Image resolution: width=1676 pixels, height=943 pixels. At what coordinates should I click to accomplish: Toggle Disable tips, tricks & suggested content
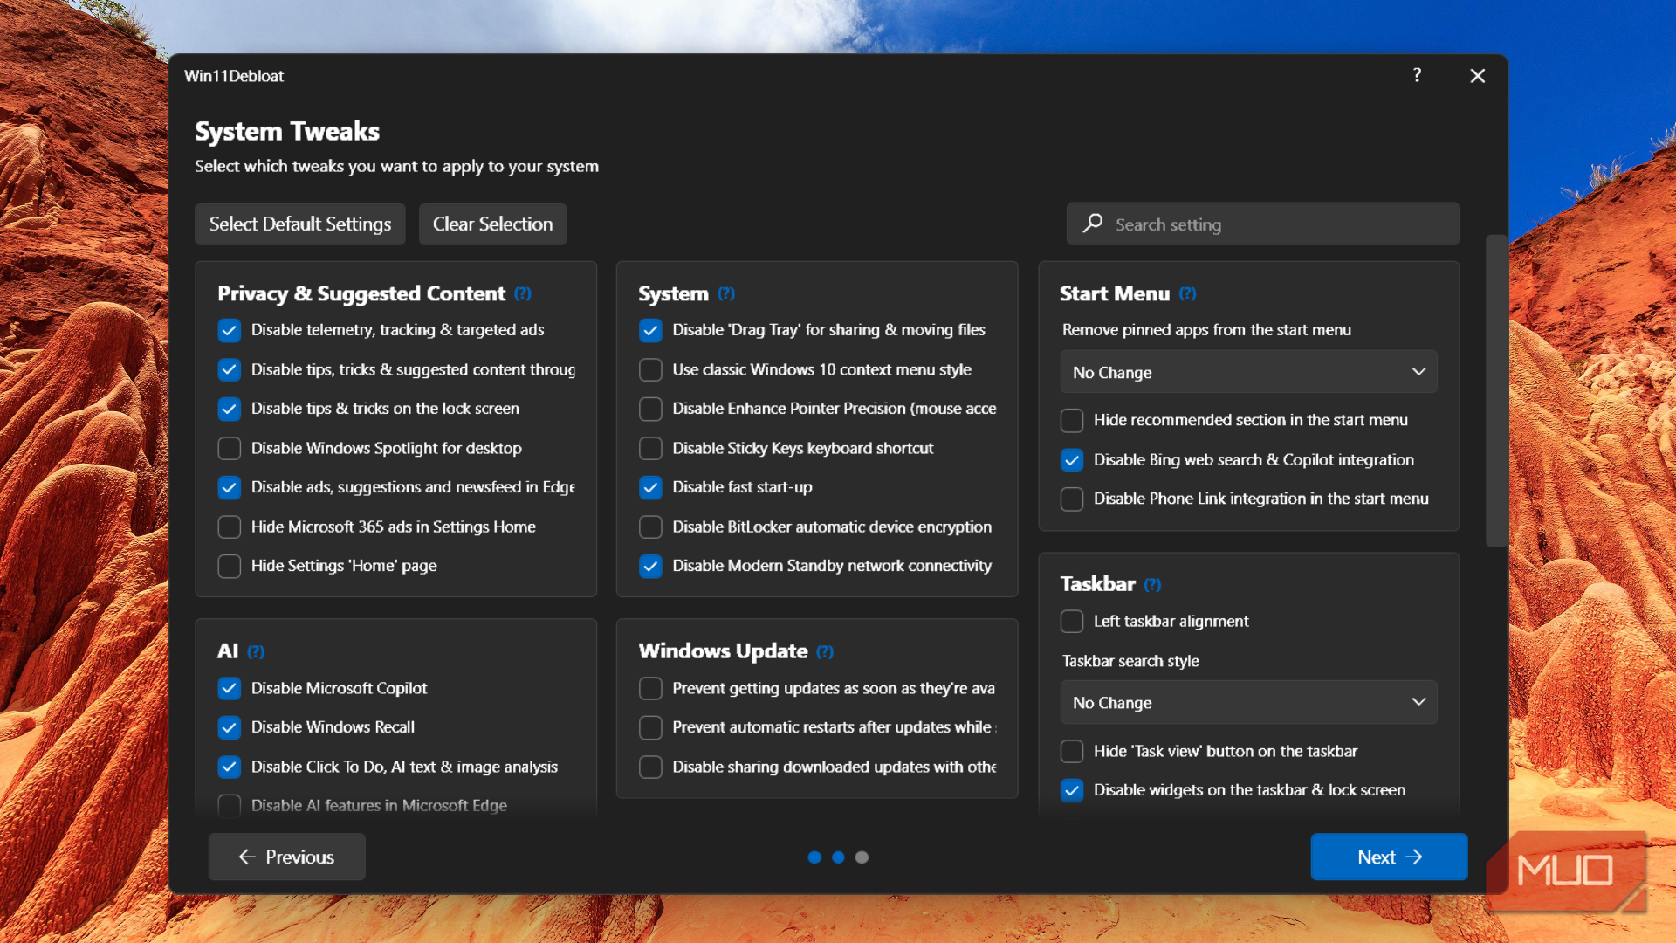click(229, 369)
